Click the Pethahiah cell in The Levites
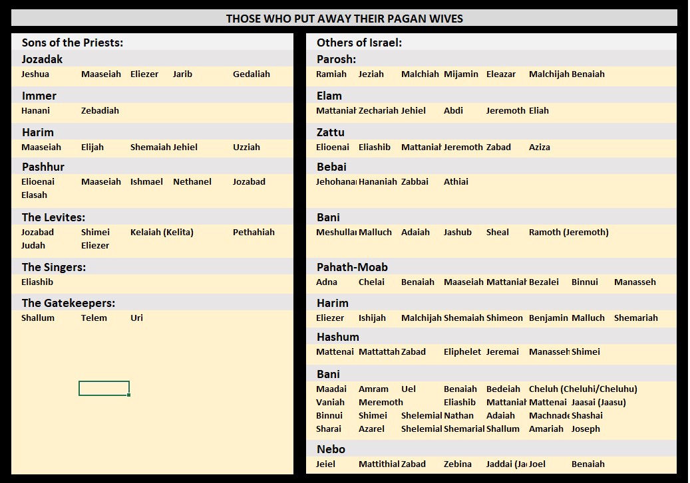The image size is (690, 483). (254, 233)
